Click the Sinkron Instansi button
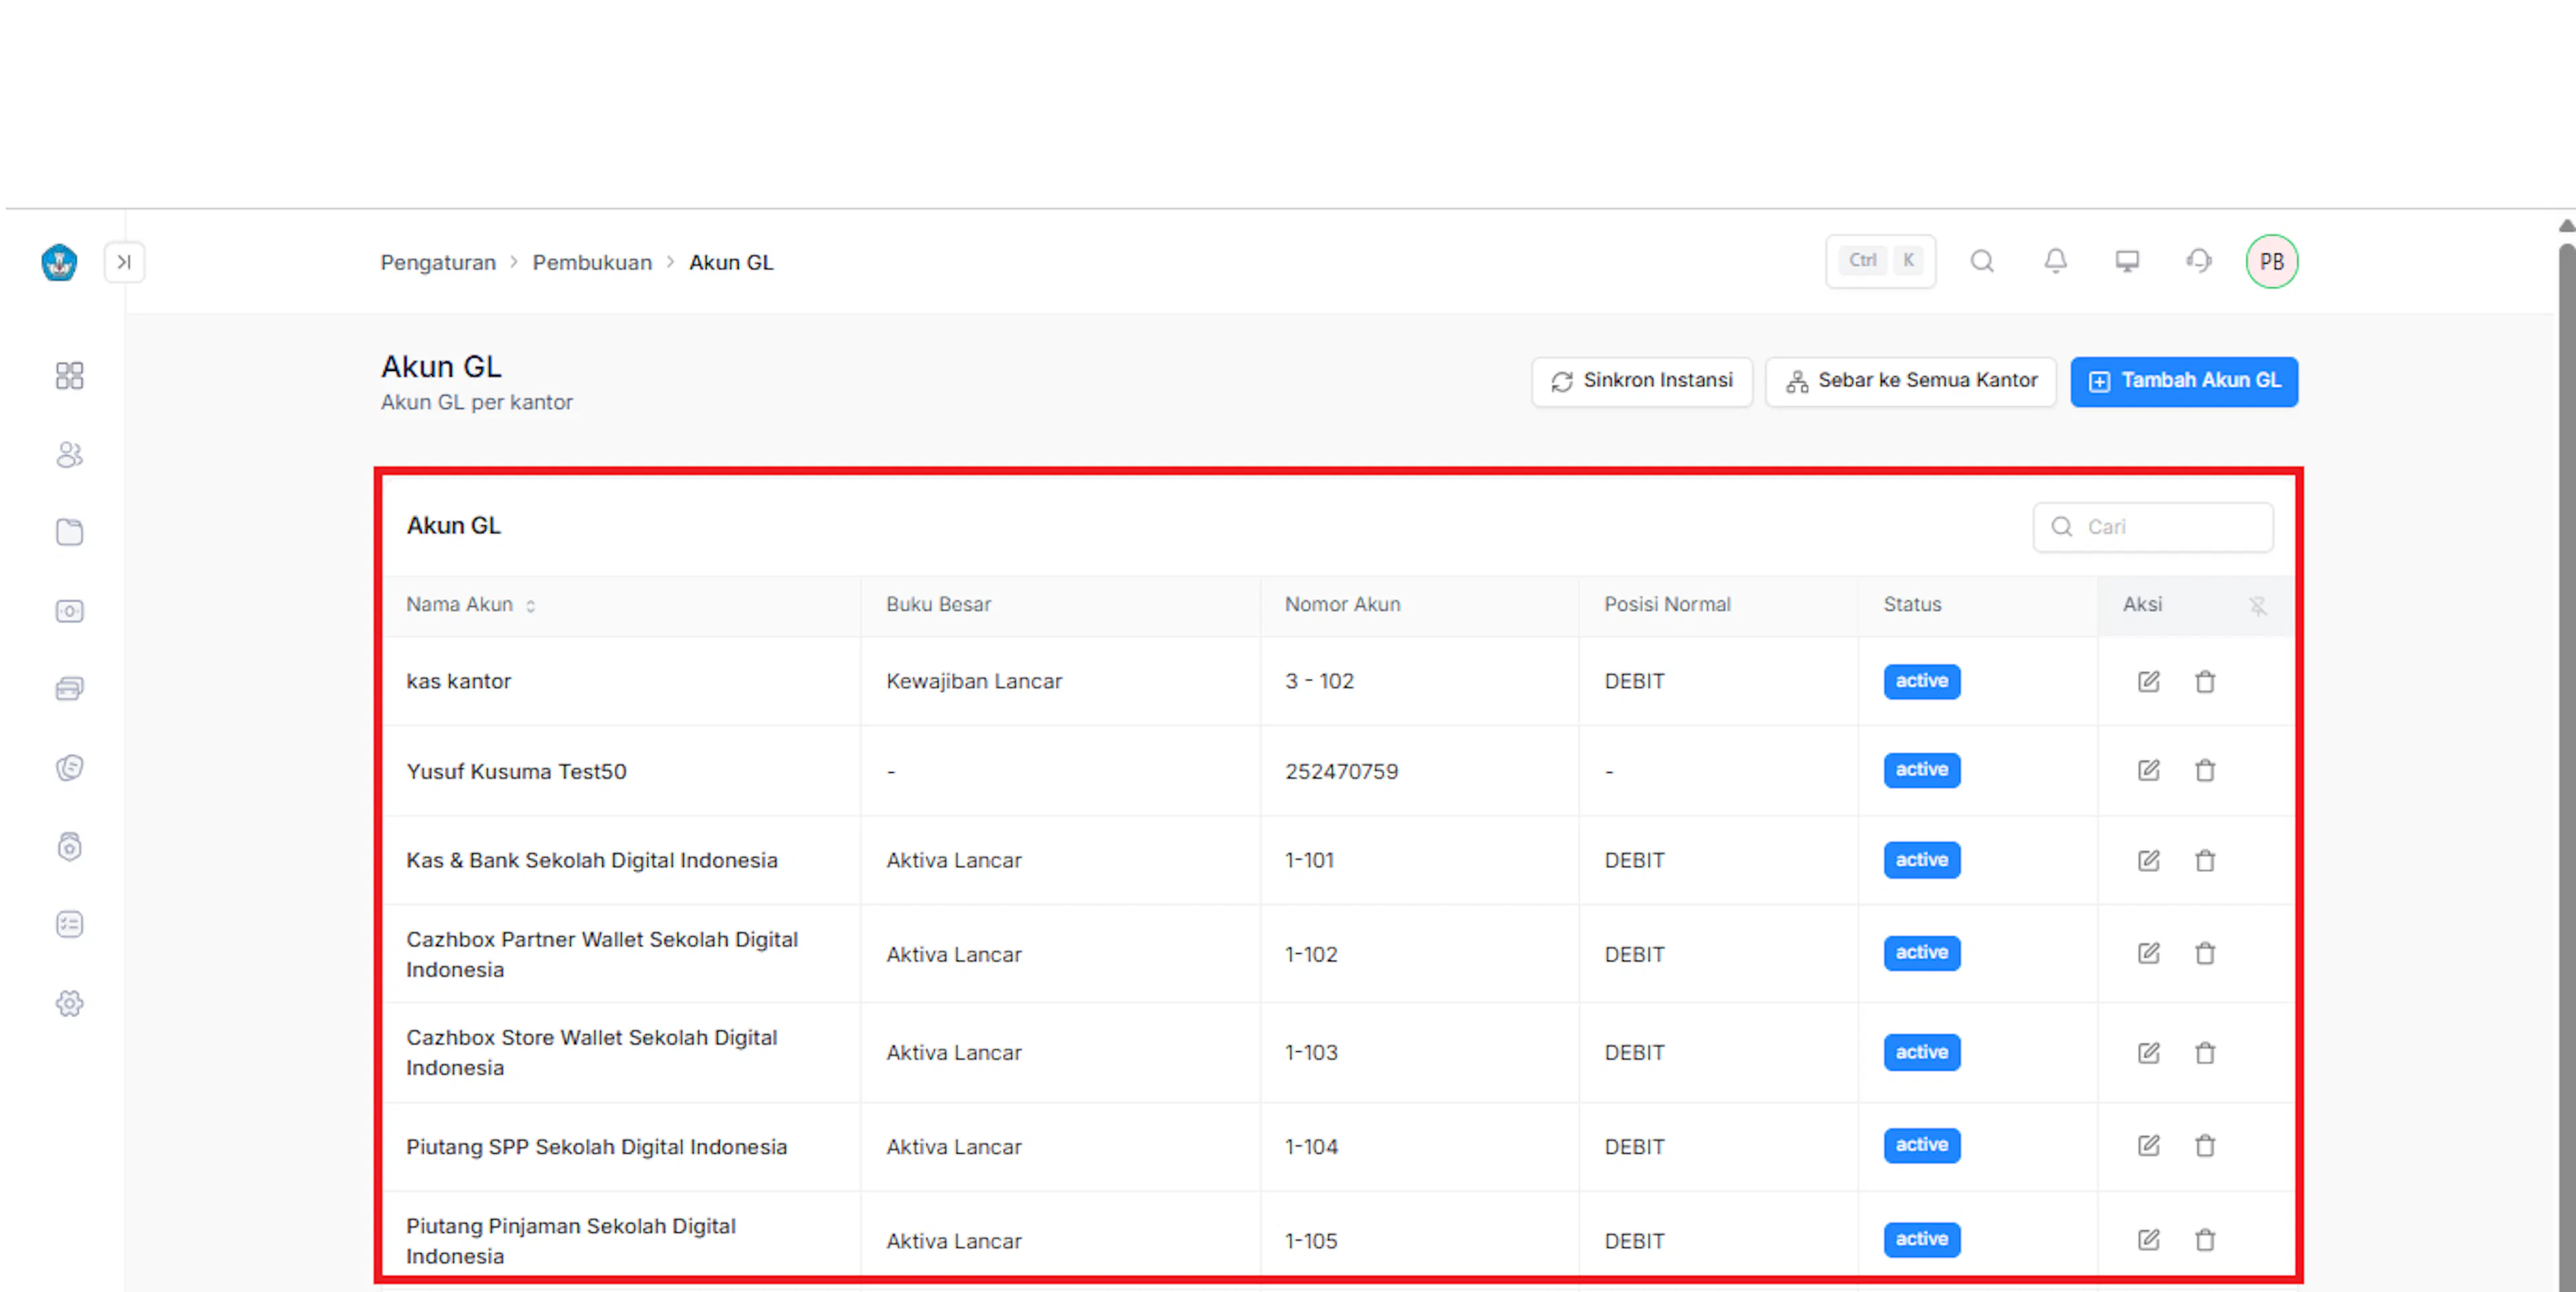Screen dimensions: 2576x1292 pyautogui.click(x=1642, y=381)
